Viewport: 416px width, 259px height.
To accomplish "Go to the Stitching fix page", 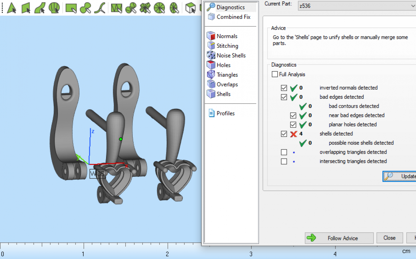I will click(227, 46).
